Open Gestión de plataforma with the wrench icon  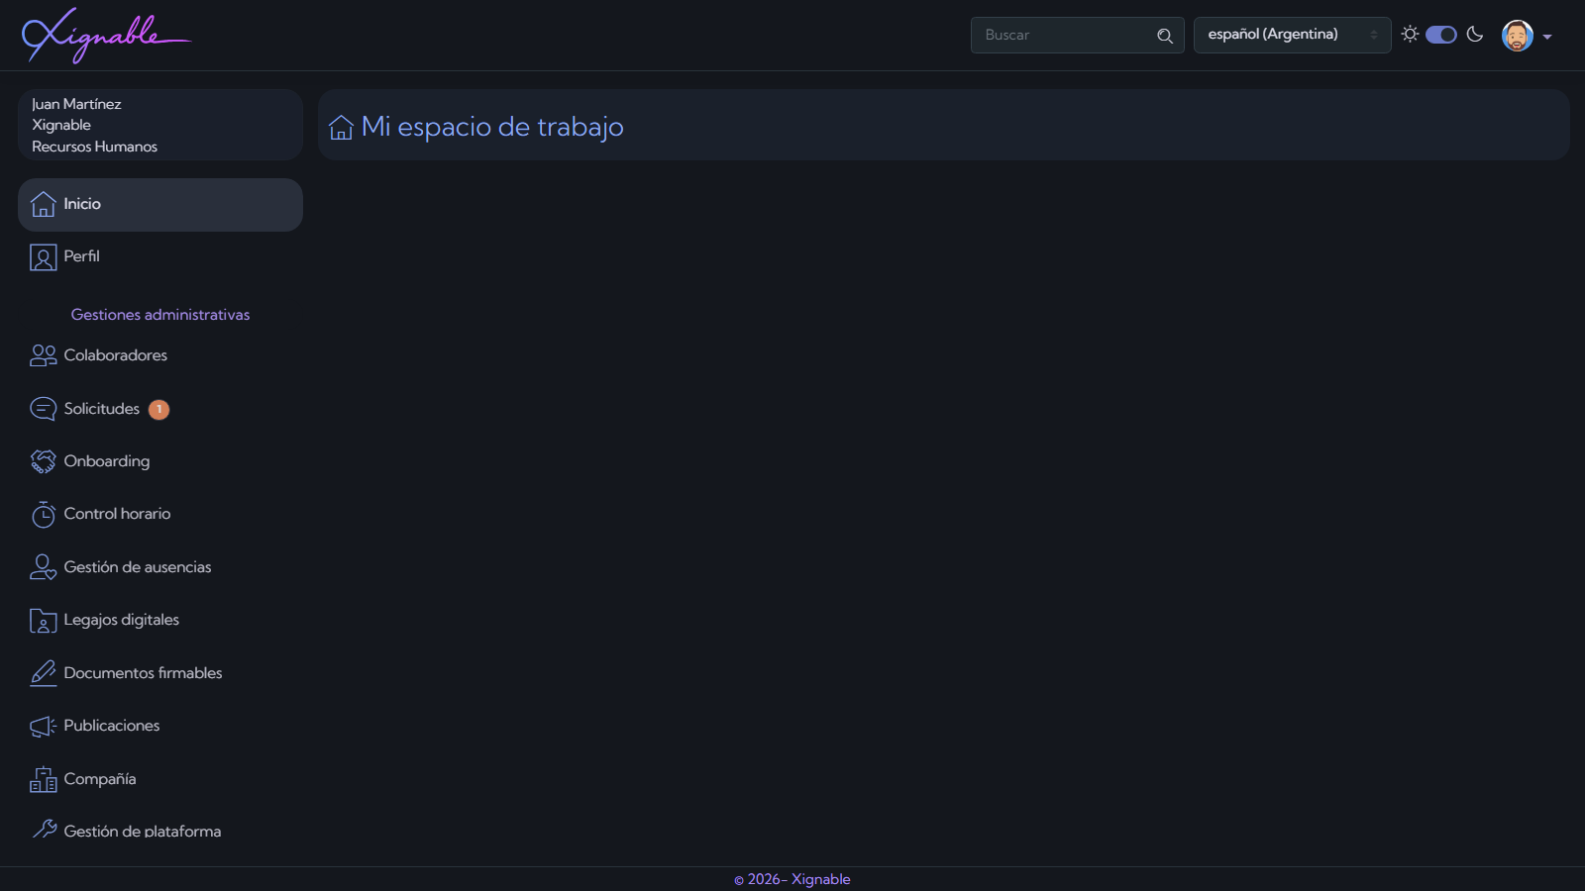click(43, 832)
